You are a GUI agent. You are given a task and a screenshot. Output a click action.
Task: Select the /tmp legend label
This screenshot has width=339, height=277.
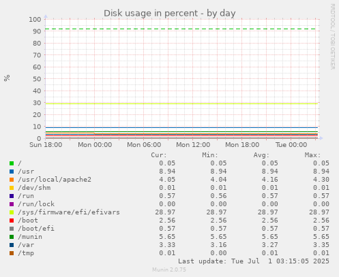pyautogui.click(x=26, y=253)
